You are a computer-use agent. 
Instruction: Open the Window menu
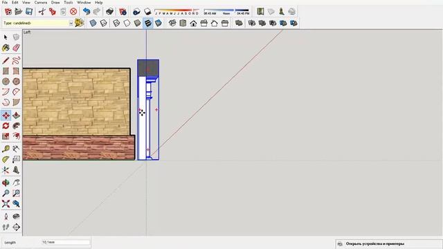tap(84, 2)
